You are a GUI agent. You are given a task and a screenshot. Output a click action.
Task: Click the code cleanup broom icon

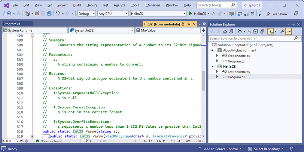click(x=86, y=141)
